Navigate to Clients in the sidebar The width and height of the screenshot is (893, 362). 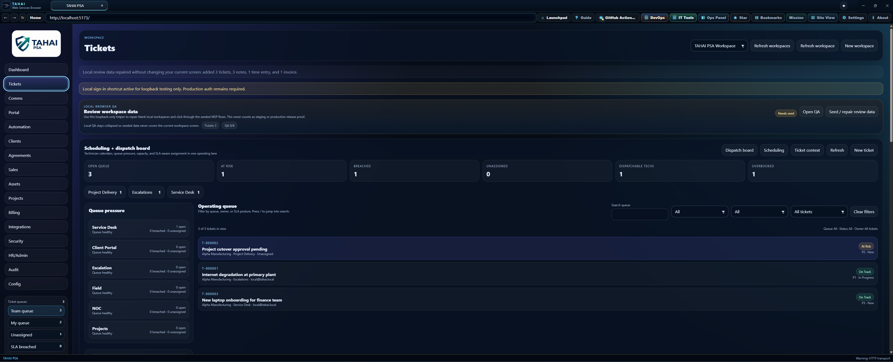tap(36, 141)
